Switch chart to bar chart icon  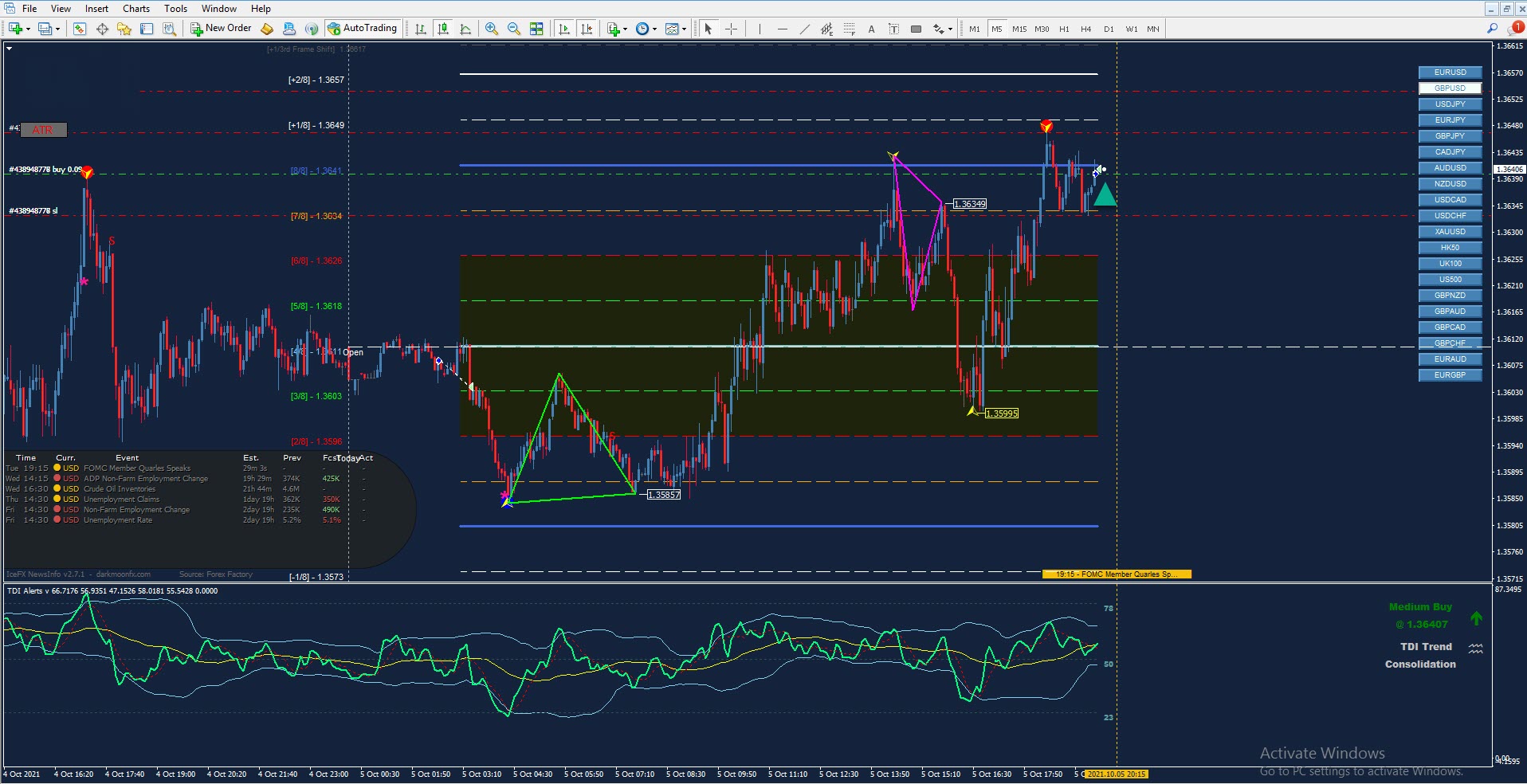[x=421, y=29]
